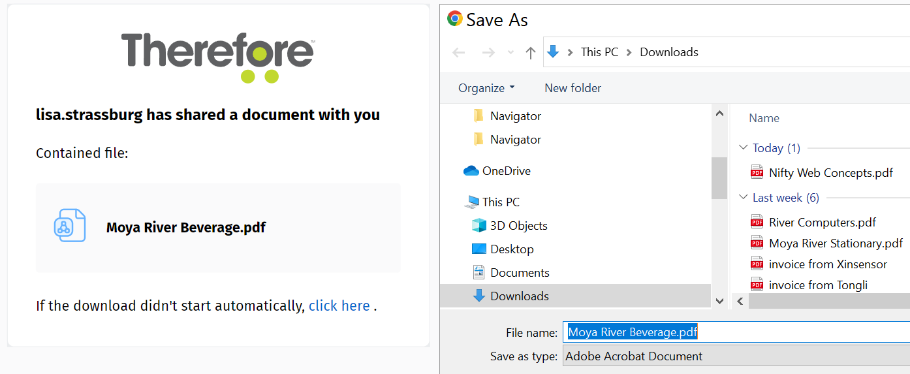Select the 3D Objects folder
The height and width of the screenshot is (374, 910).
[x=518, y=226]
